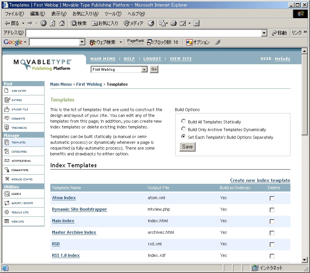Click the Mail toolbar icon
This screenshot has width=310, height=273.
click(x=183, y=23)
